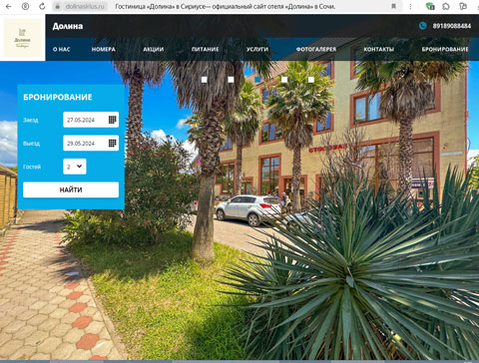Open the three-dot page options menu

(410, 6)
